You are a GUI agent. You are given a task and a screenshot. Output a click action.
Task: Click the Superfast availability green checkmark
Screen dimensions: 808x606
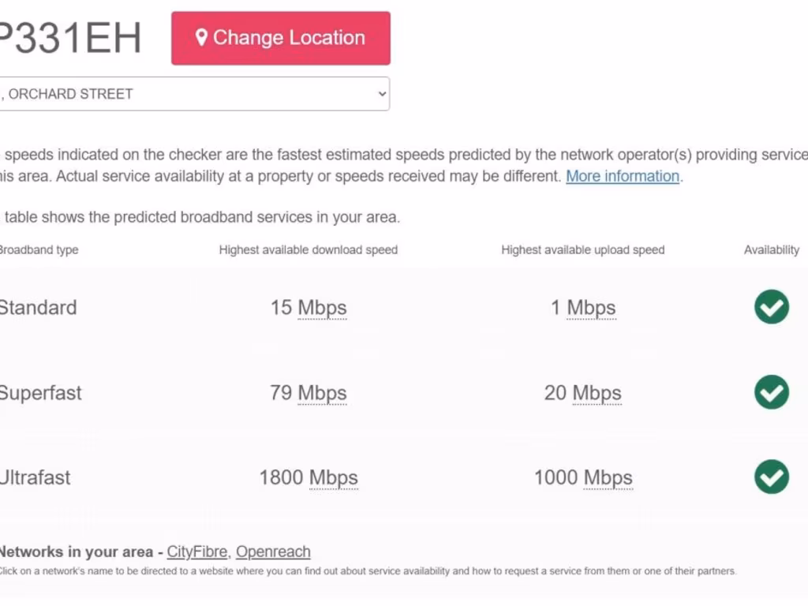coord(771,392)
